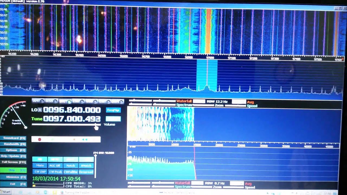347x195 pixels.
Task: Click Full Screen [F11] button
Action: click(x=14, y=162)
